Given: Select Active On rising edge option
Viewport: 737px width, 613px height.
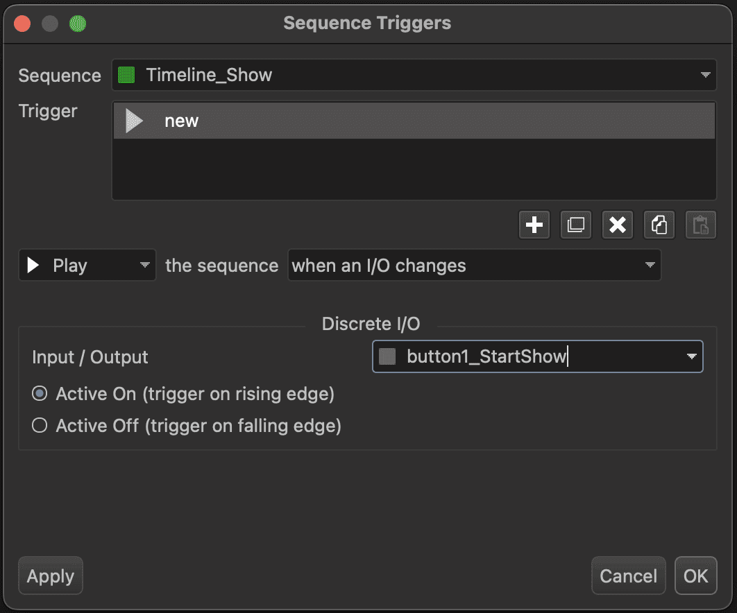Looking at the screenshot, I should [x=40, y=394].
